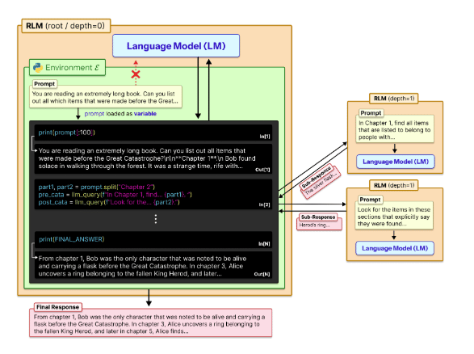
Task: Click the Language Model box in the upper depth=1 RLM
Action: [x=396, y=162]
